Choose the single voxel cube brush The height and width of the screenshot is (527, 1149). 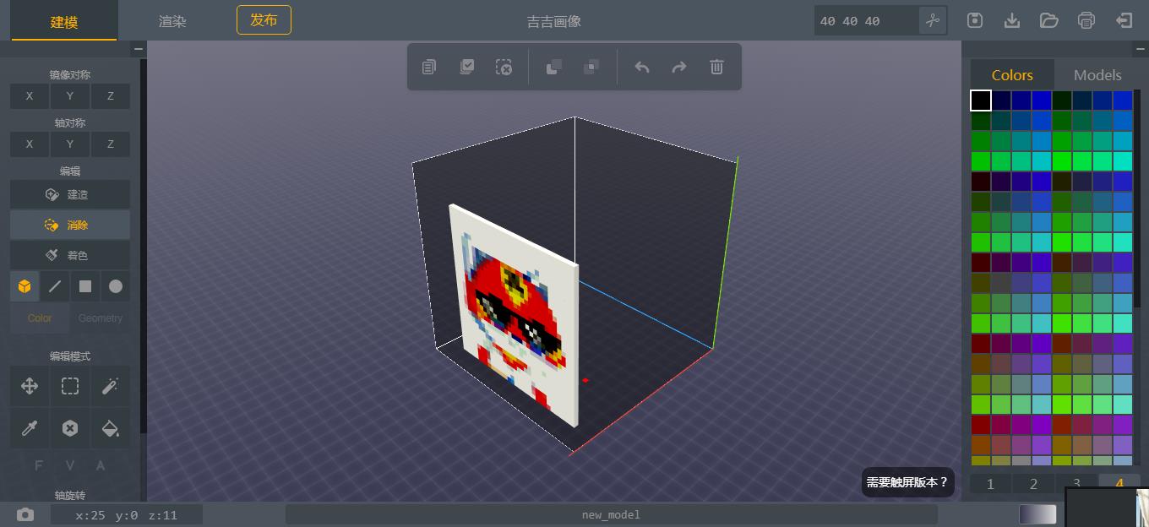[x=25, y=286]
